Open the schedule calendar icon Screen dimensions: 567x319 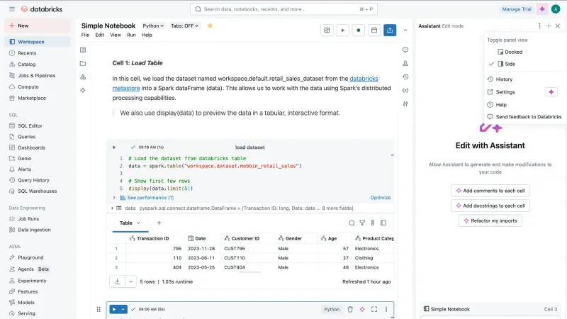(x=374, y=30)
